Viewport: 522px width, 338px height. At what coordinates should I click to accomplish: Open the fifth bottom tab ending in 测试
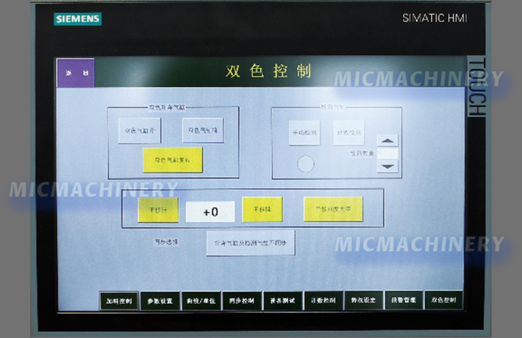(x=282, y=301)
